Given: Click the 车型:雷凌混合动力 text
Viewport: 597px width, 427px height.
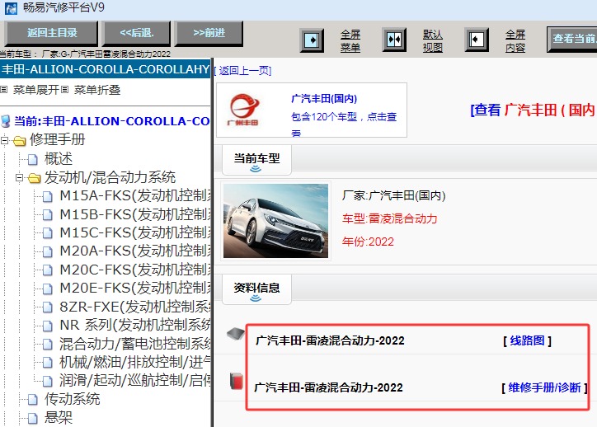Looking at the screenshot, I should coord(389,218).
